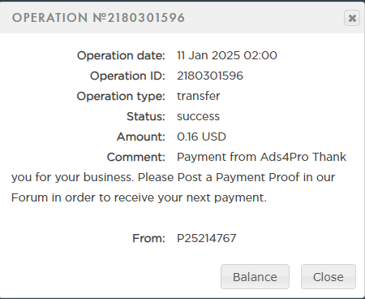The image size is (365, 299).
Task: Click the word Forum in the comment
Action: 29,197
